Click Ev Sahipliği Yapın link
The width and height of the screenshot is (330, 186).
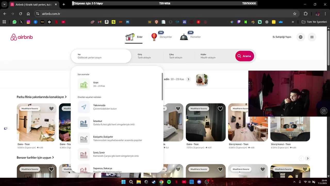click(x=282, y=37)
